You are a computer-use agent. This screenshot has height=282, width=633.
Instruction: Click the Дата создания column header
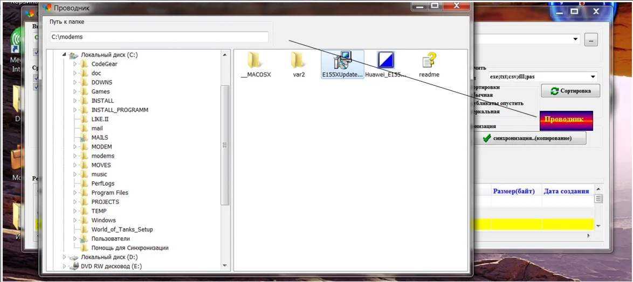[x=566, y=191]
